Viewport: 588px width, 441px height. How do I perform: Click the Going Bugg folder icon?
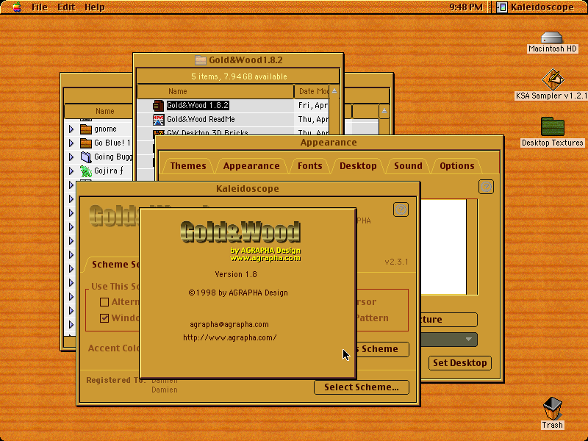click(x=86, y=157)
